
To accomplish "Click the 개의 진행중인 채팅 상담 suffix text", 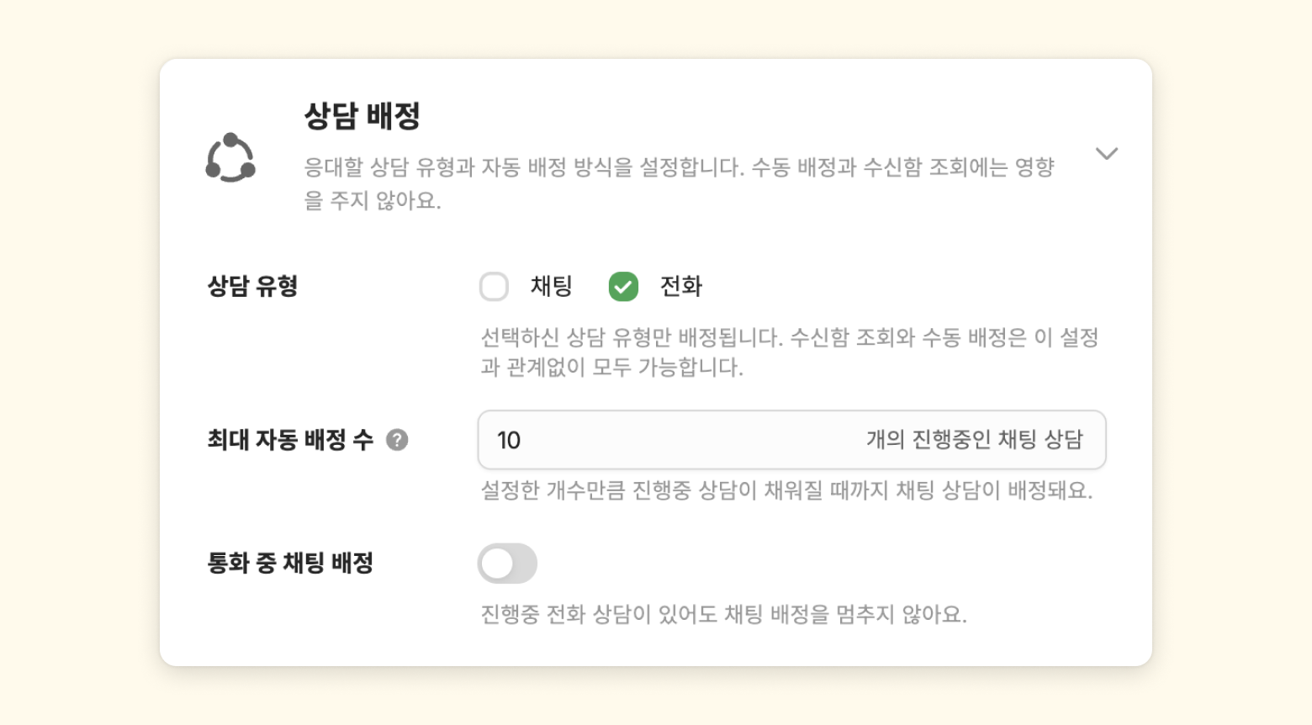I will click(974, 440).
